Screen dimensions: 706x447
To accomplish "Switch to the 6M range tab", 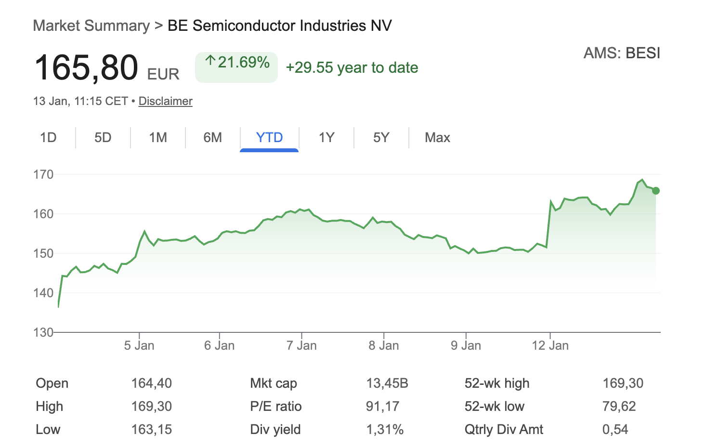I will (x=212, y=138).
